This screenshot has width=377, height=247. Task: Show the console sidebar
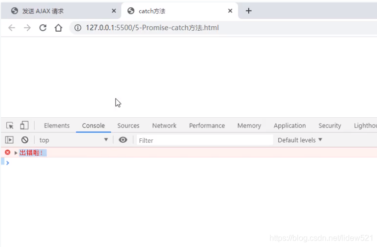pyautogui.click(x=9, y=140)
